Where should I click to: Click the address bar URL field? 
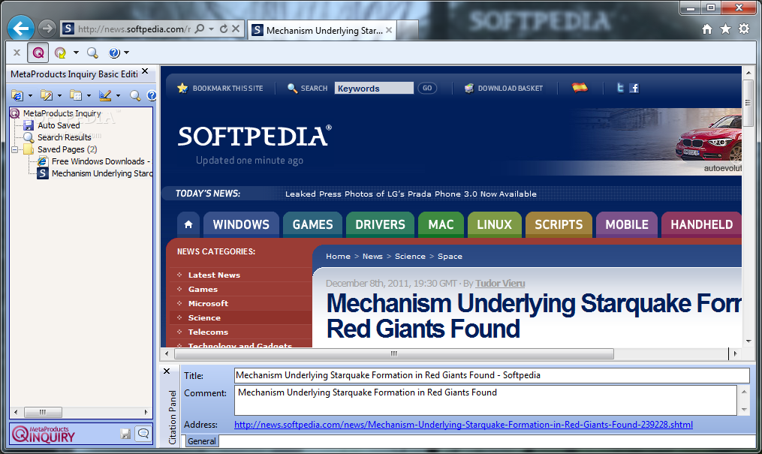click(x=134, y=29)
